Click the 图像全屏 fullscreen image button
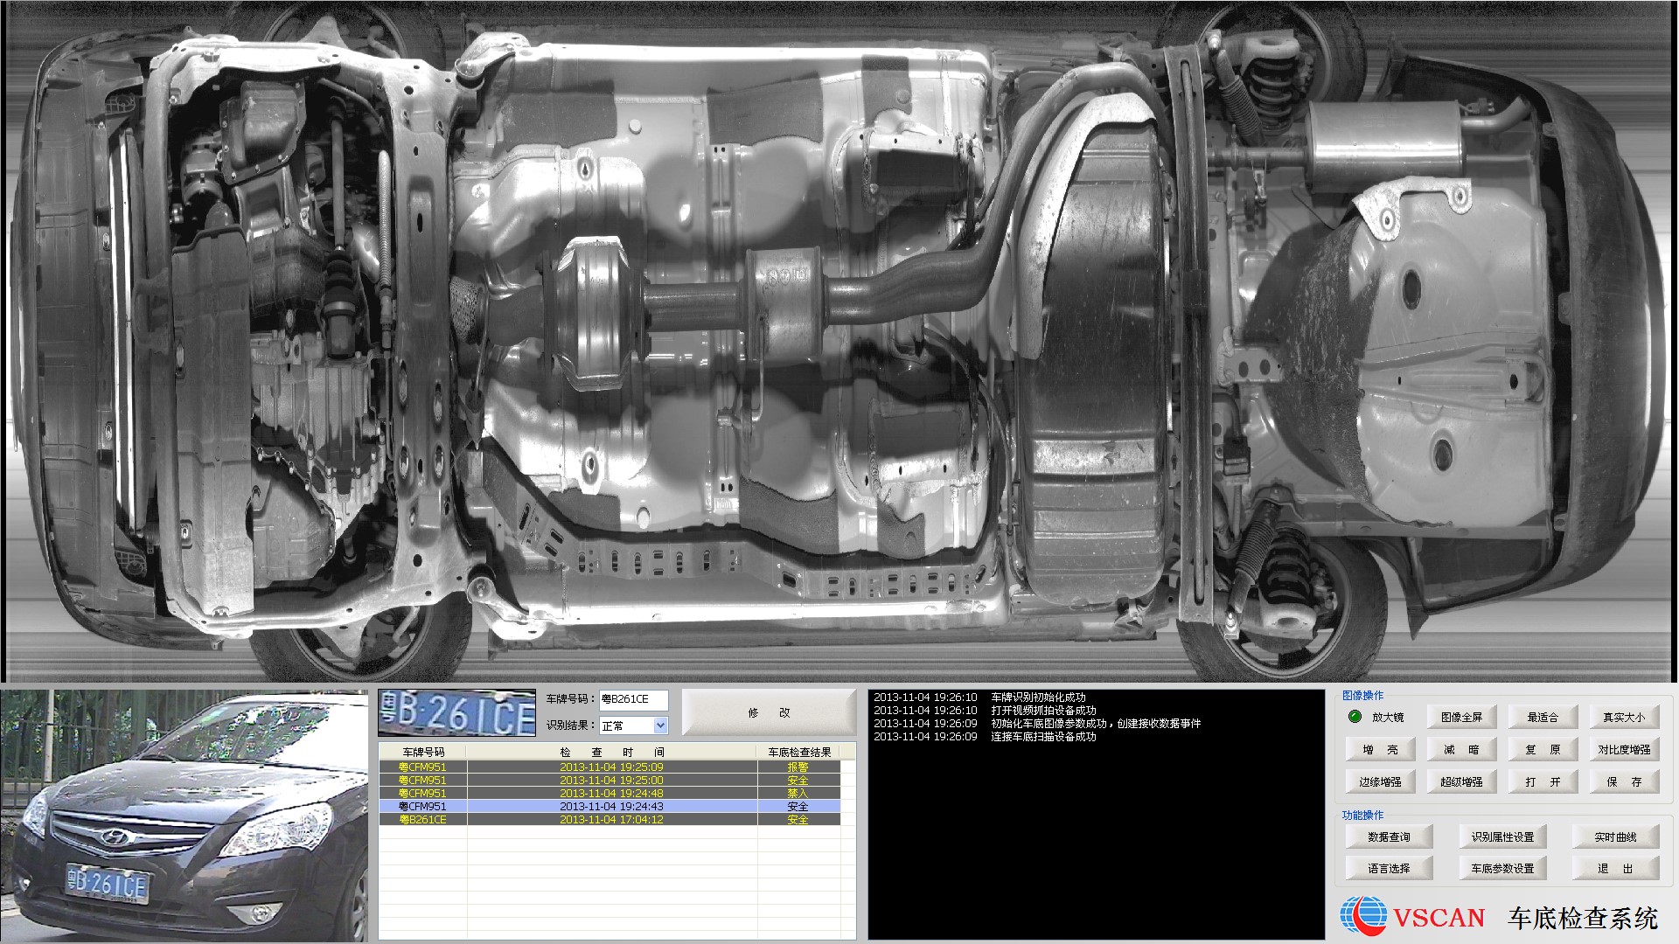1679x944 pixels. 1461,717
